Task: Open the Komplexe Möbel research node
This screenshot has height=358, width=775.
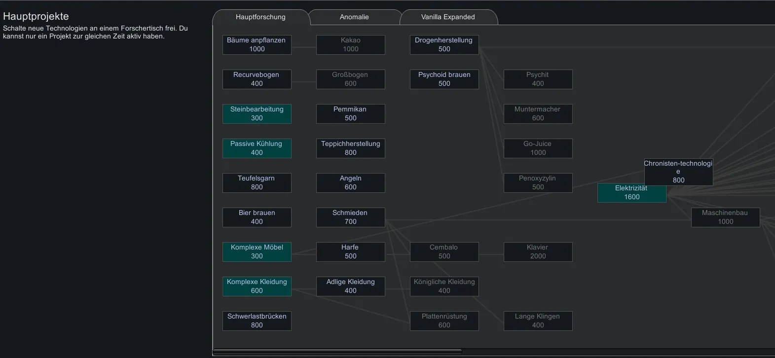Action: tap(257, 251)
